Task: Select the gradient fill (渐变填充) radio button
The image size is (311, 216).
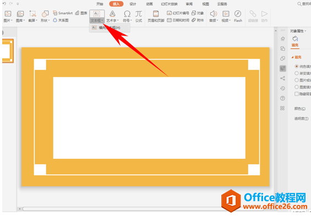Action: [297, 73]
